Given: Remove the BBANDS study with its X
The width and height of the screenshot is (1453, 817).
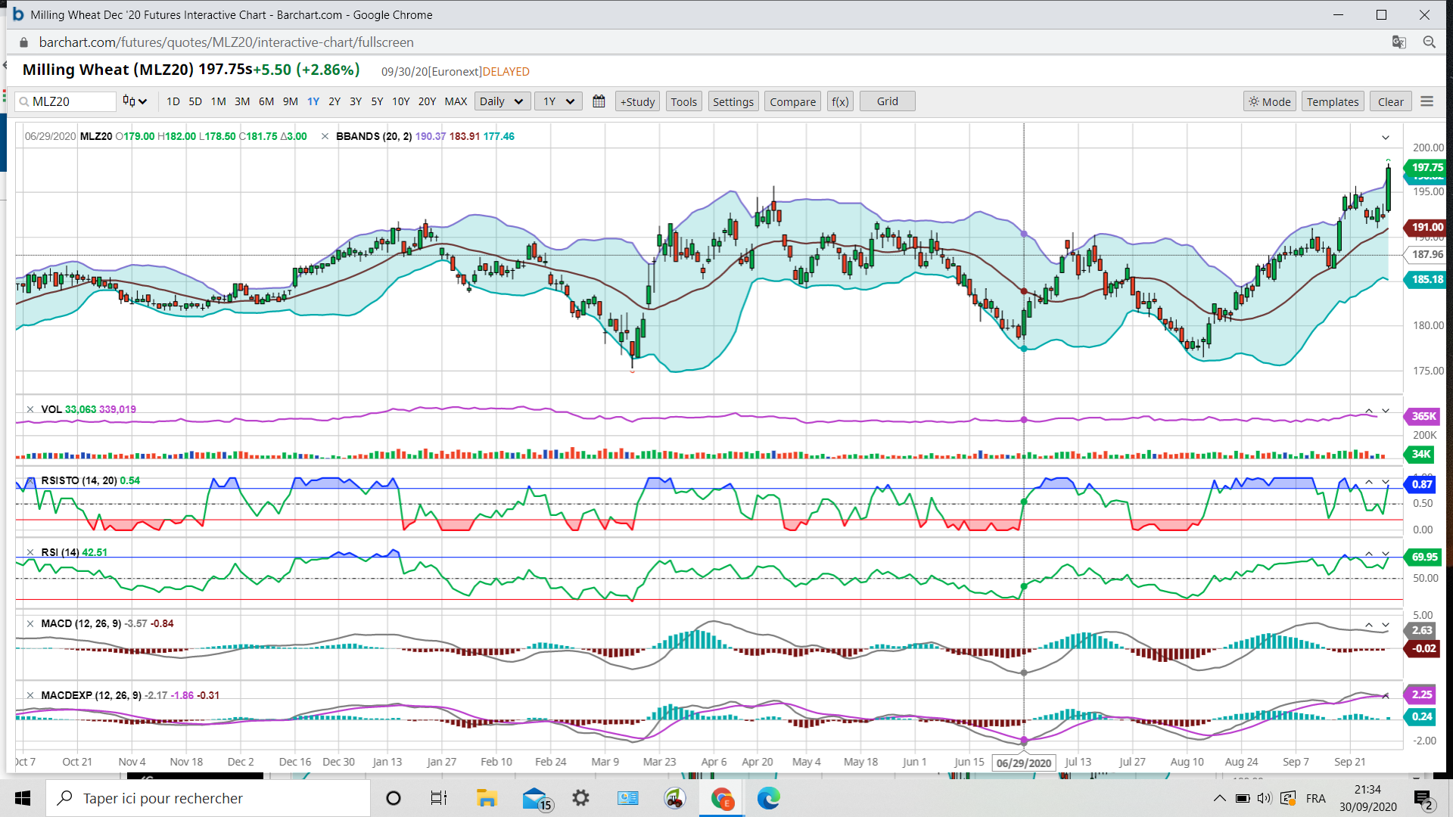Looking at the screenshot, I should point(325,137).
